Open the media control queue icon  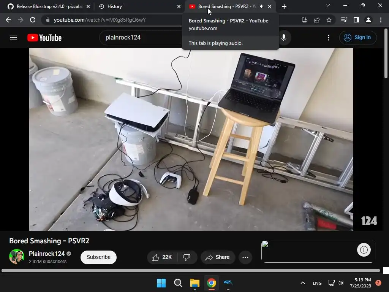344,20
